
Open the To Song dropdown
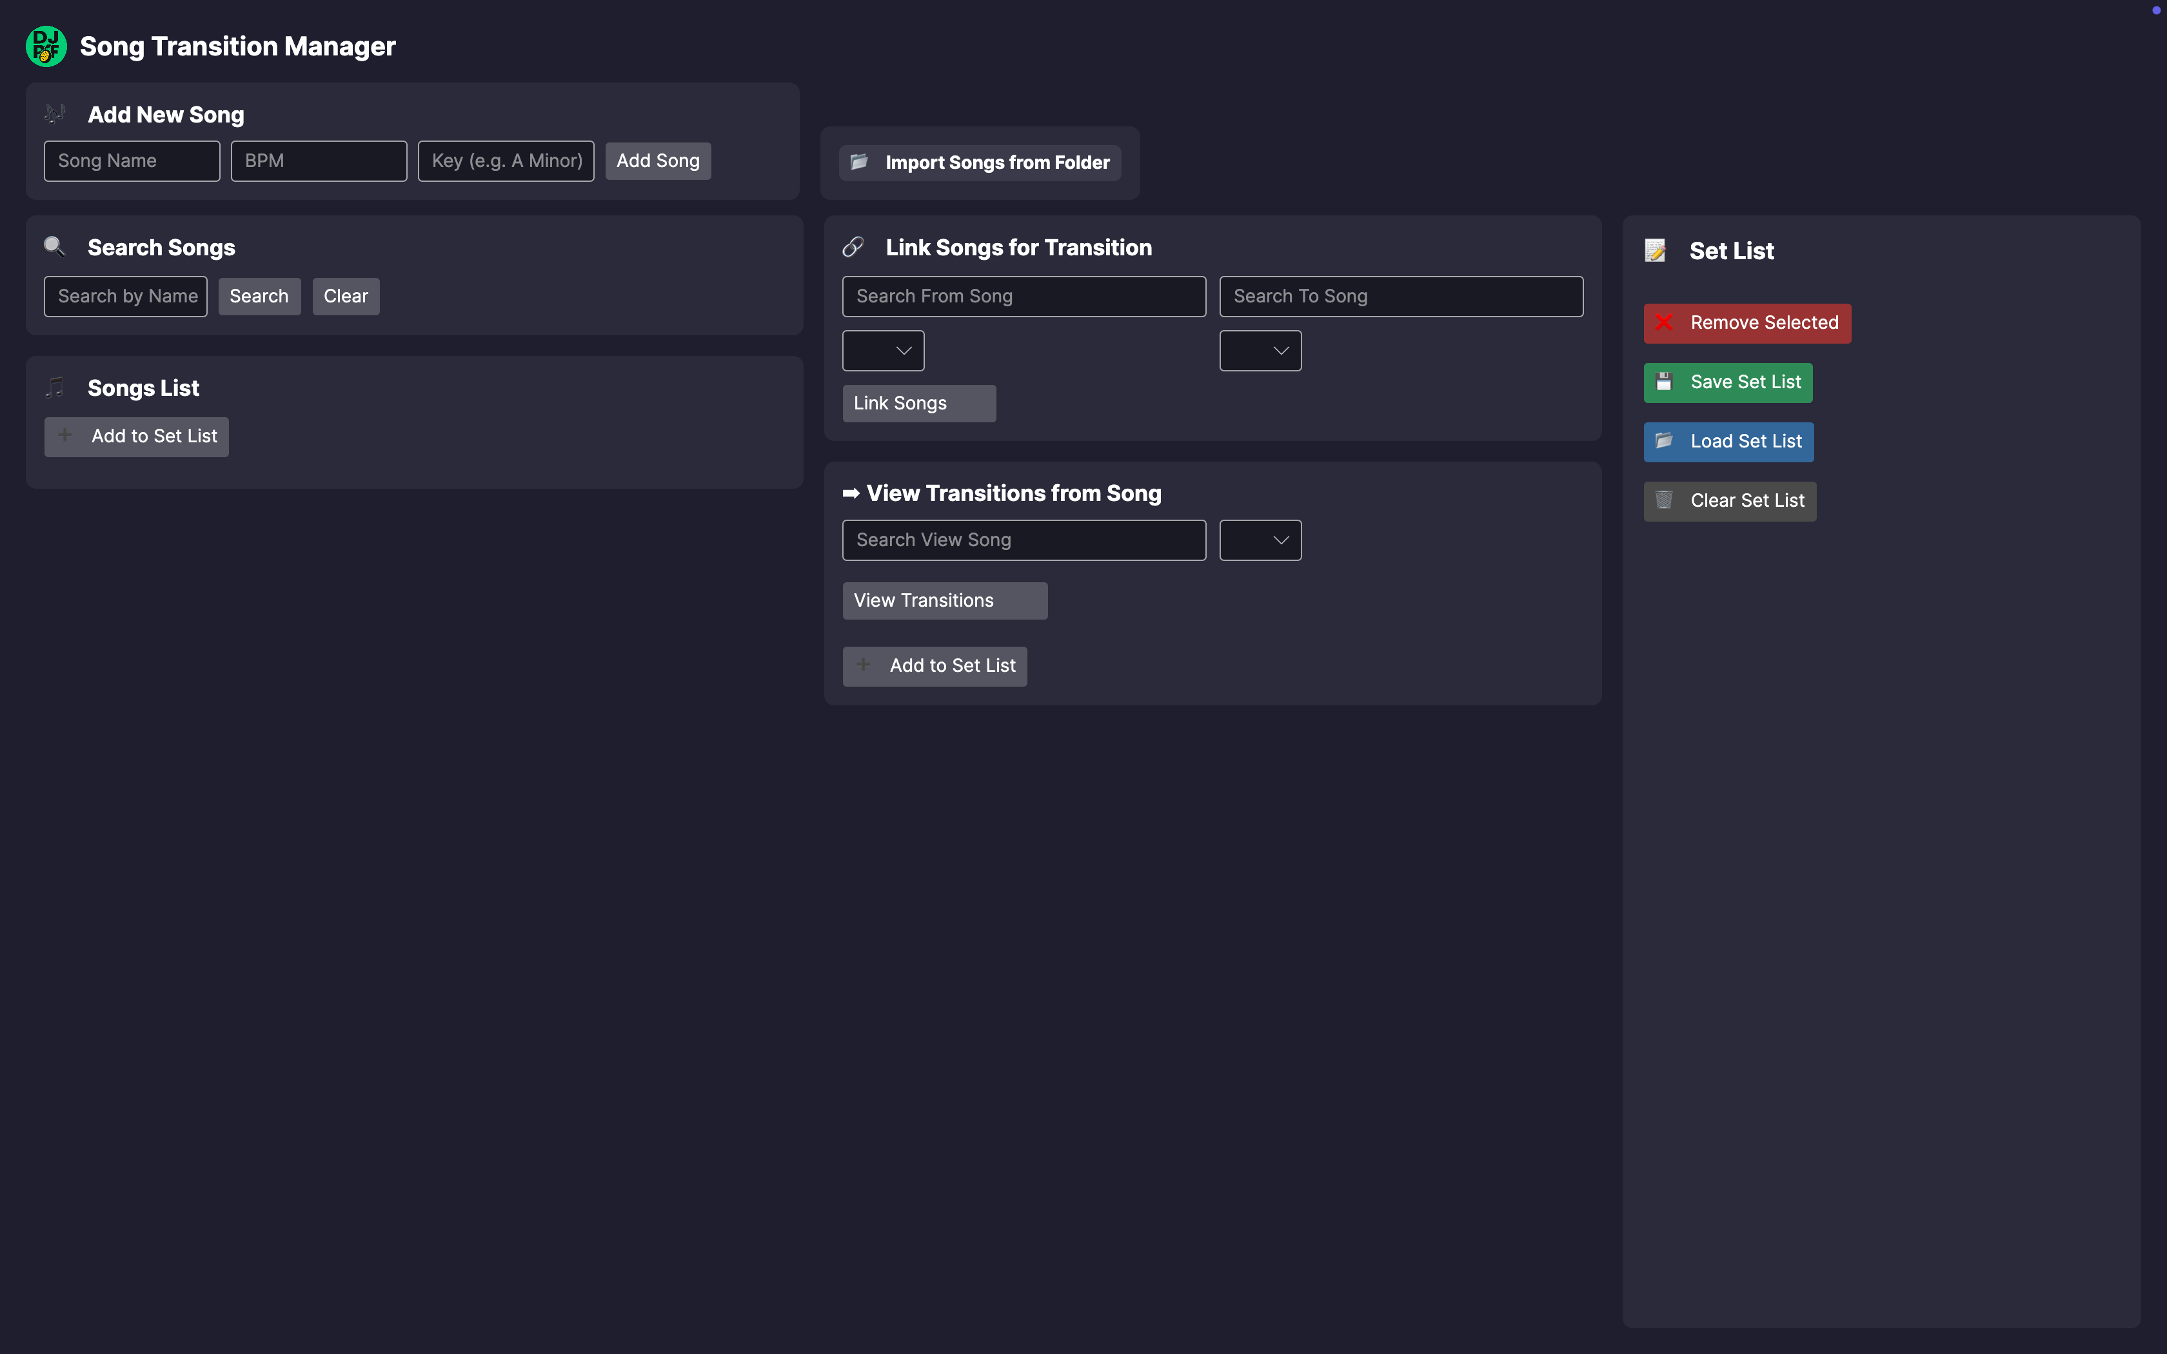(x=1260, y=351)
